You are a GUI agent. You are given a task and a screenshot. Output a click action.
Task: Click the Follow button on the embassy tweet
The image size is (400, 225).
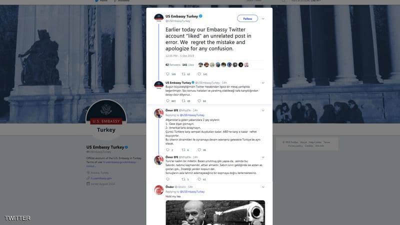click(247, 18)
